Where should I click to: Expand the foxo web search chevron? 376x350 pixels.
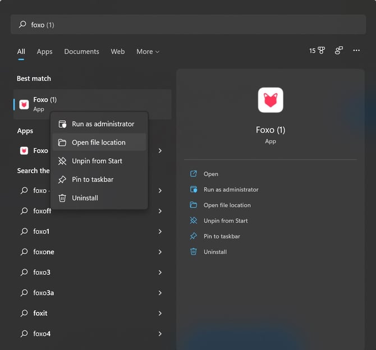[160, 191]
